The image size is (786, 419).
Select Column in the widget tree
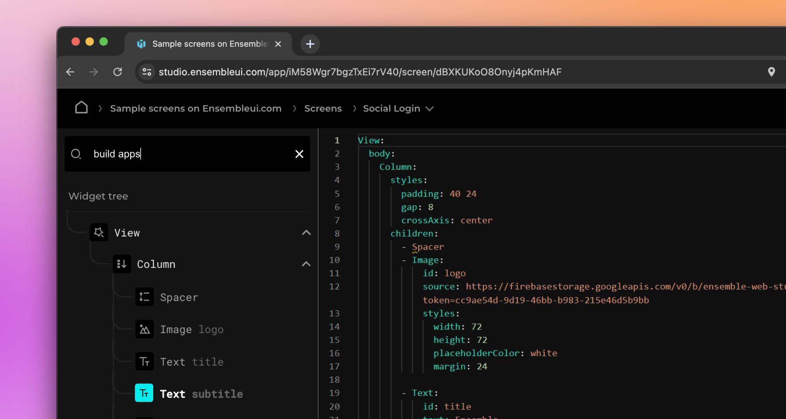[x=156, y=264]
